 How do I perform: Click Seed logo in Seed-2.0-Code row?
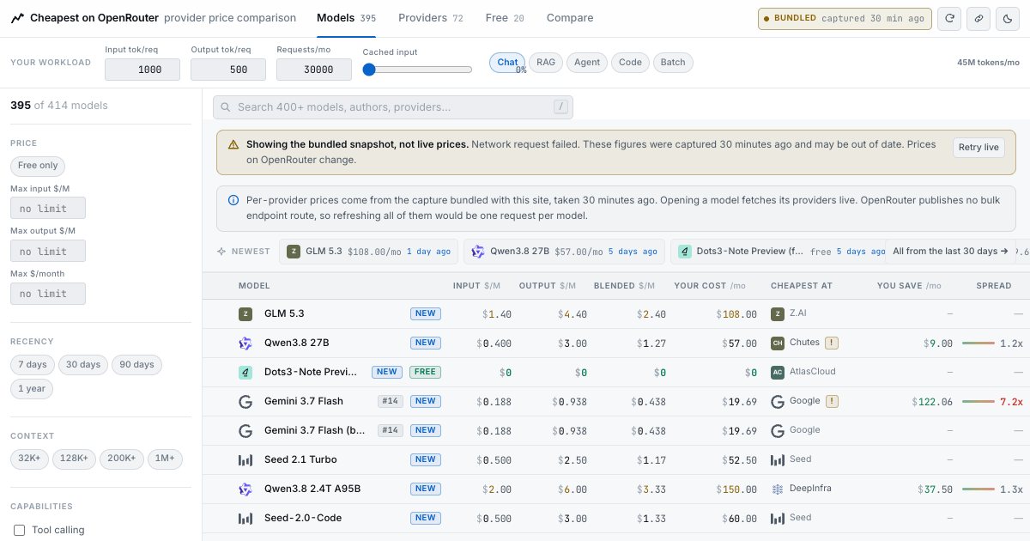point(245,518)
